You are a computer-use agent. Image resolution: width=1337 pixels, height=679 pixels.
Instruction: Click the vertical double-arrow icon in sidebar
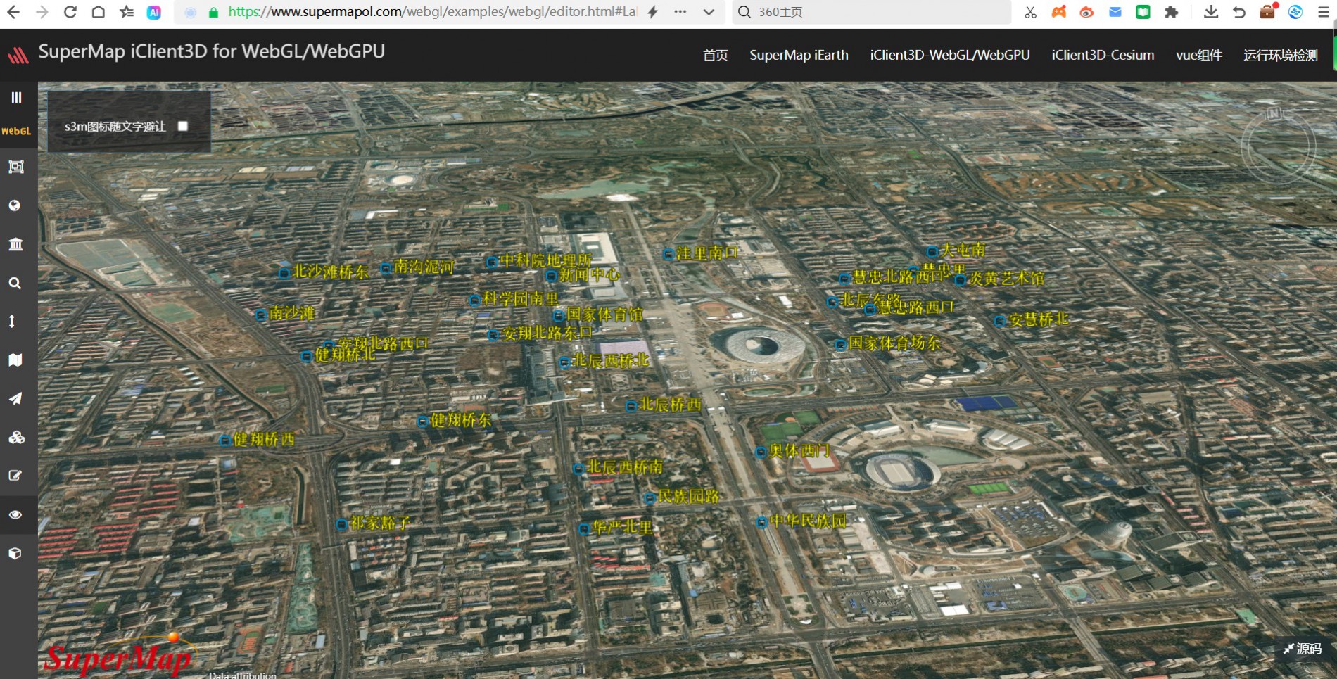click(12, 321)
